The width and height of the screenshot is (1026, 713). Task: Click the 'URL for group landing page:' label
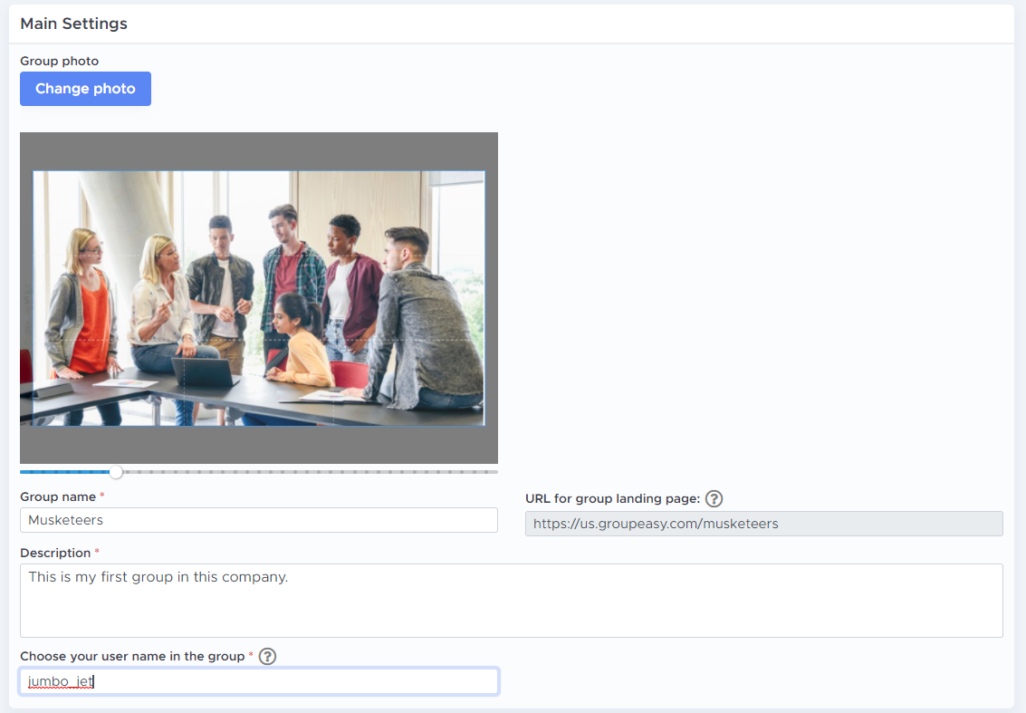point(612,499)
